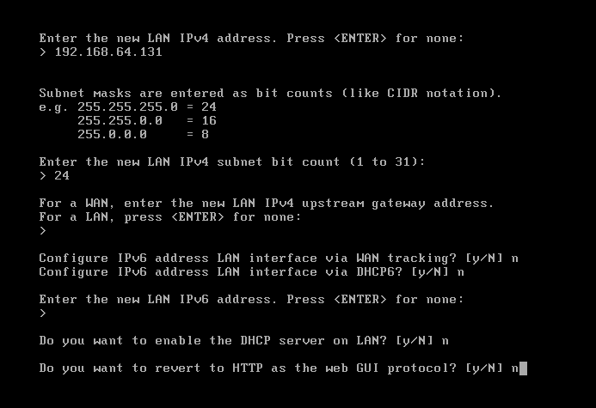Click the entered IP address 192.168.64.131
The width and height of the screenshot is (596, 408).
[108, 52]
